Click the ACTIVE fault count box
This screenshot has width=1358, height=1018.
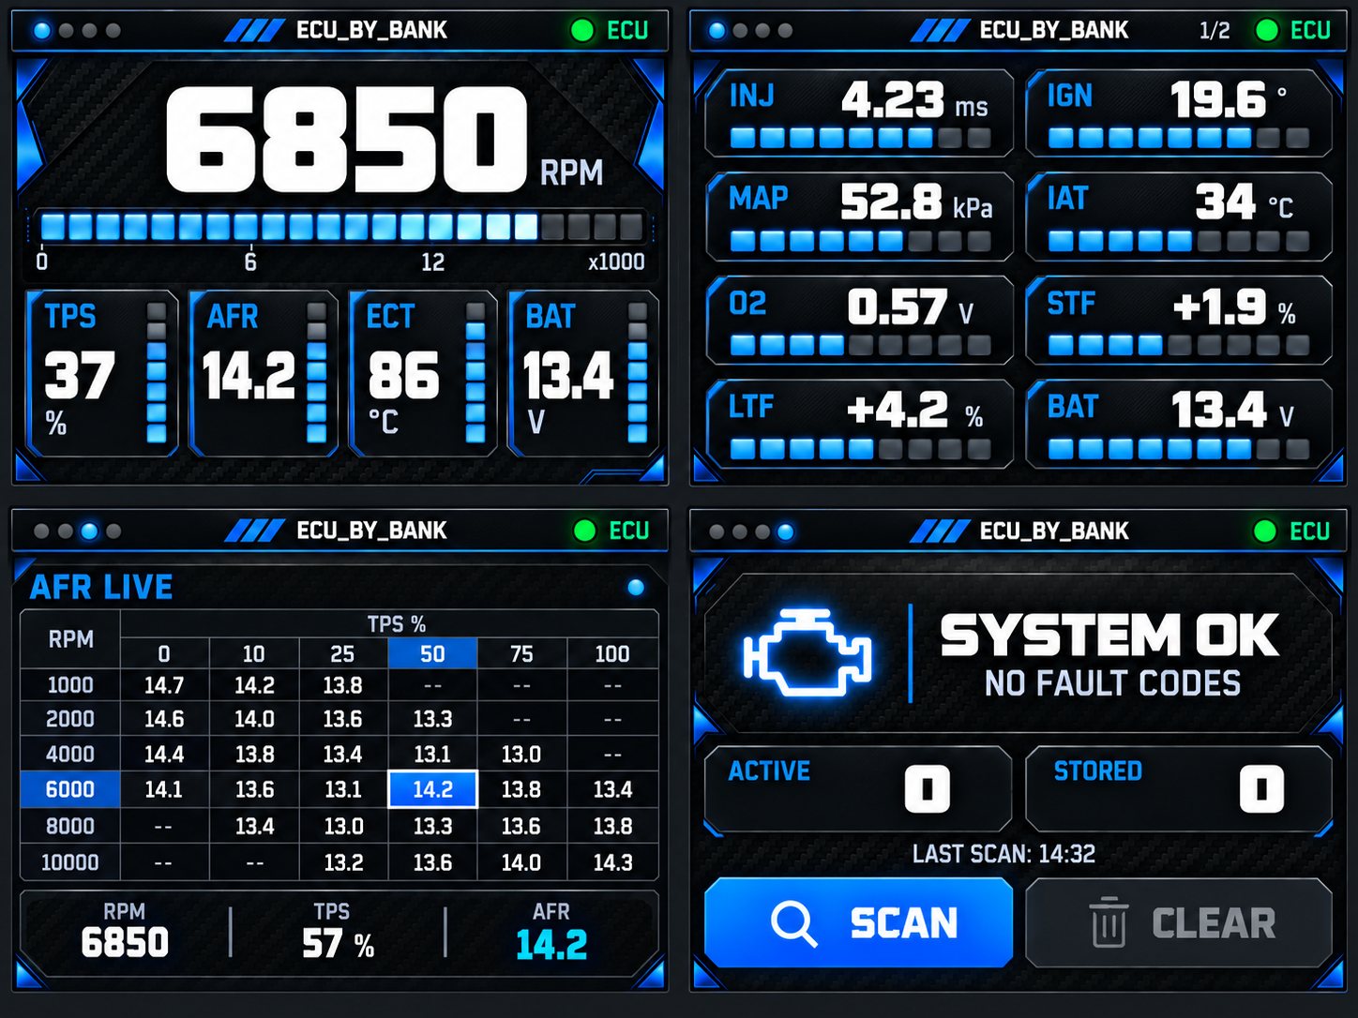858,789
